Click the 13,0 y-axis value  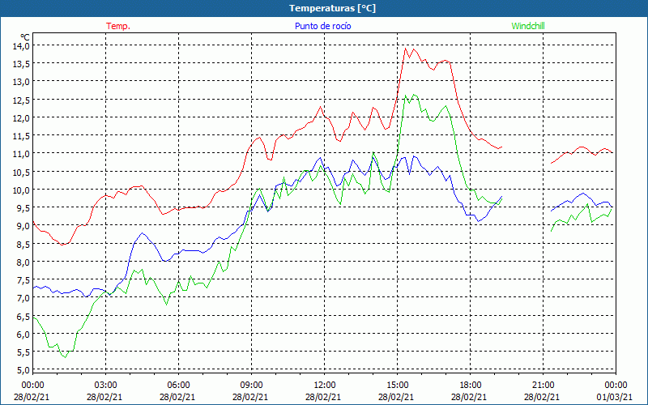(21, 82)
